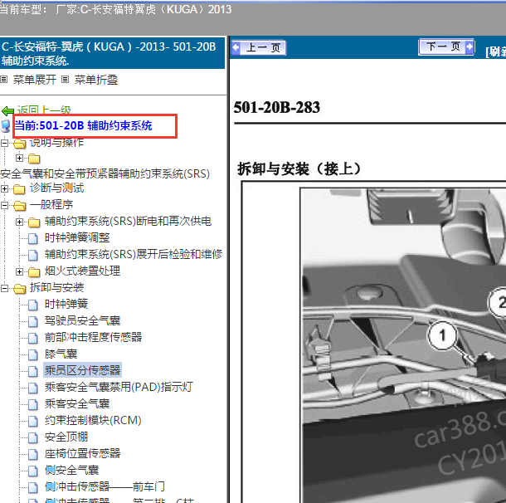Expand the 烟火式装置处理 folder
This screenshot has width=506, height=503.
click(19, 271)
